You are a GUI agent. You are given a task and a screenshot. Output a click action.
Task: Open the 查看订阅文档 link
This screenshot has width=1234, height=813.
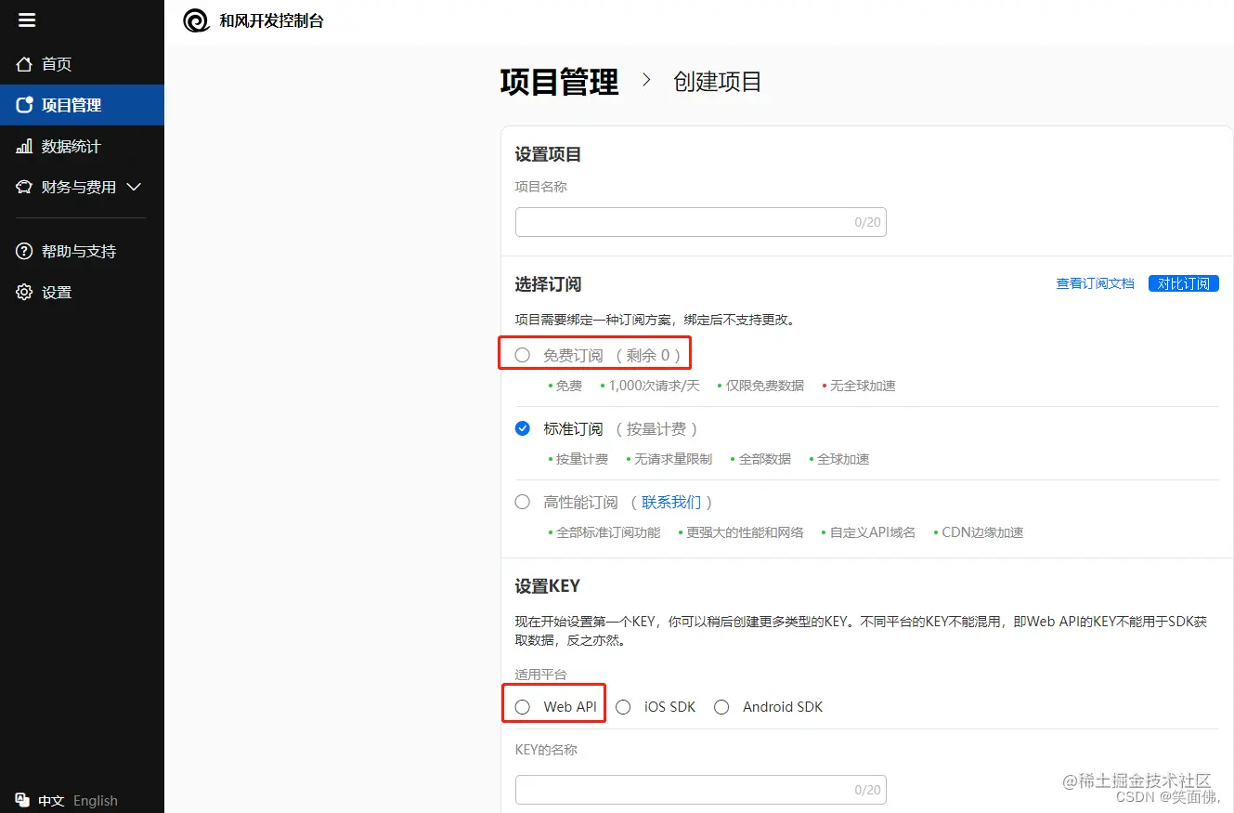coord(1095,283)
